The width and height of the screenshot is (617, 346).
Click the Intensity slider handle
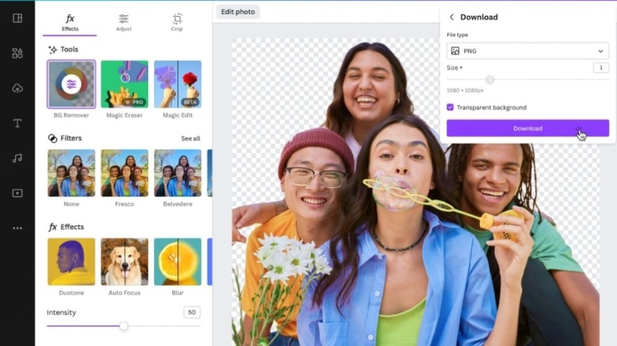123,326
